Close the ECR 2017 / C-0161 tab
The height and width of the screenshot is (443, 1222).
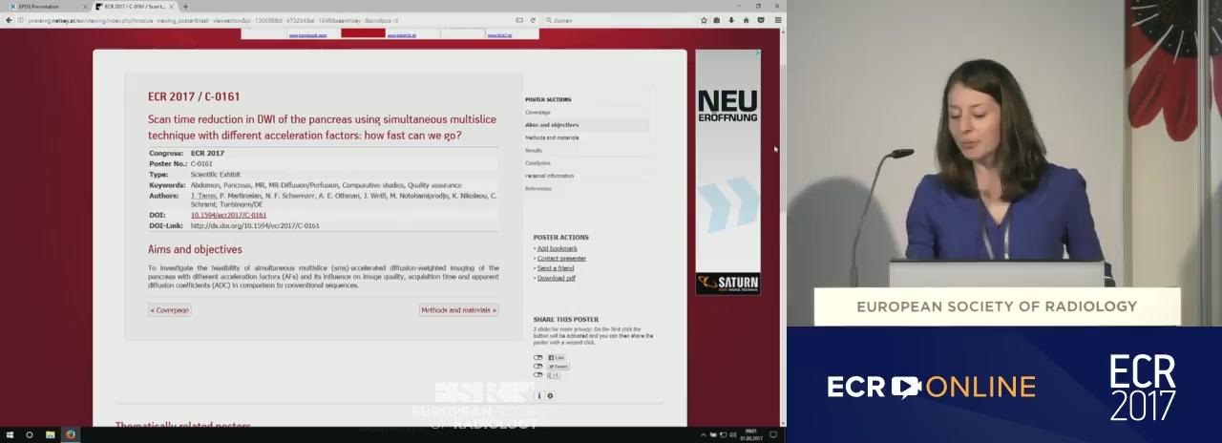(x=172, y=7)
